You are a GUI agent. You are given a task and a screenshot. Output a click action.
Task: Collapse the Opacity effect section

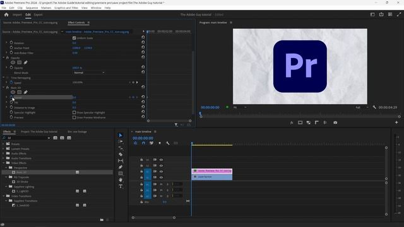pyautogui.click(x=4, y=57)
